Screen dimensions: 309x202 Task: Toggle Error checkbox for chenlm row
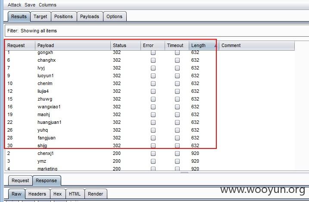click(x=153, y=84)
